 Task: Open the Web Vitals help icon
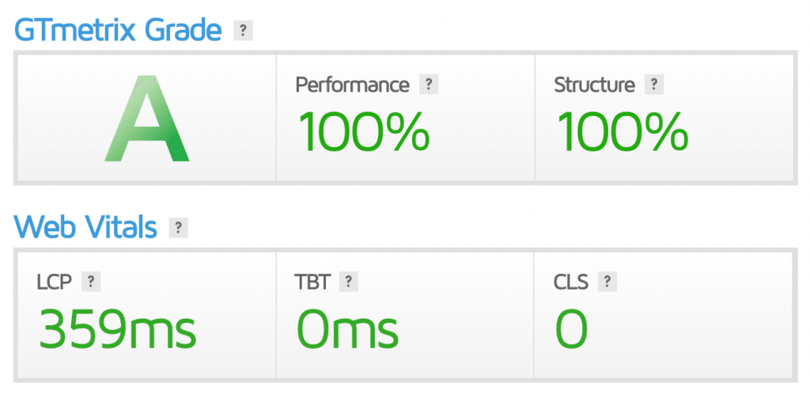[x=179, y=228]
